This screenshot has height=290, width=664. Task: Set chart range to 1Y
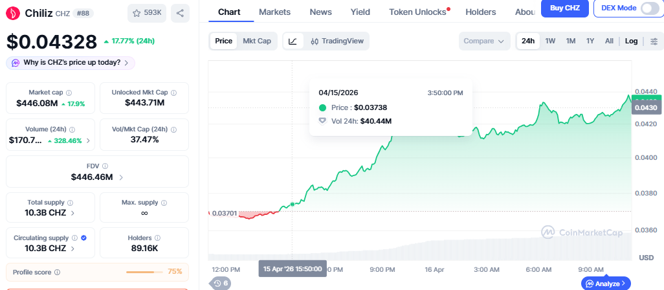(590, 41)
